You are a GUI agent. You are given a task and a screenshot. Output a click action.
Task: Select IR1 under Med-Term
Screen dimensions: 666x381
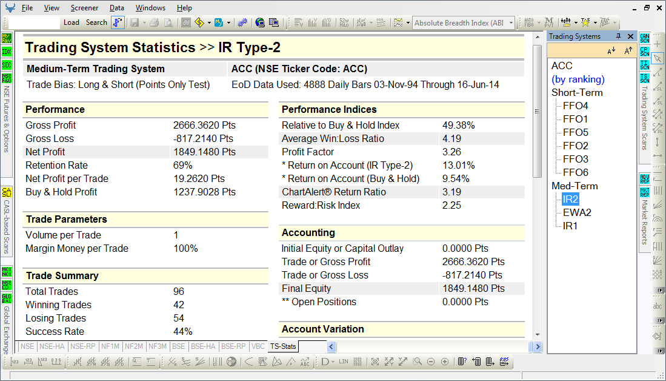570,226
